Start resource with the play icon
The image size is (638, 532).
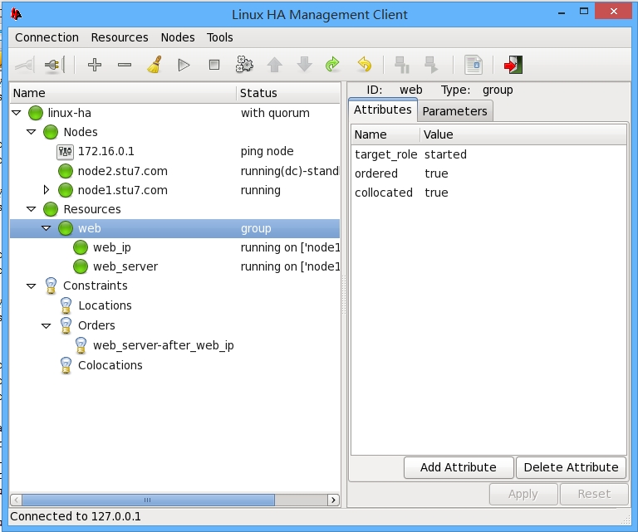coord(184,65)
